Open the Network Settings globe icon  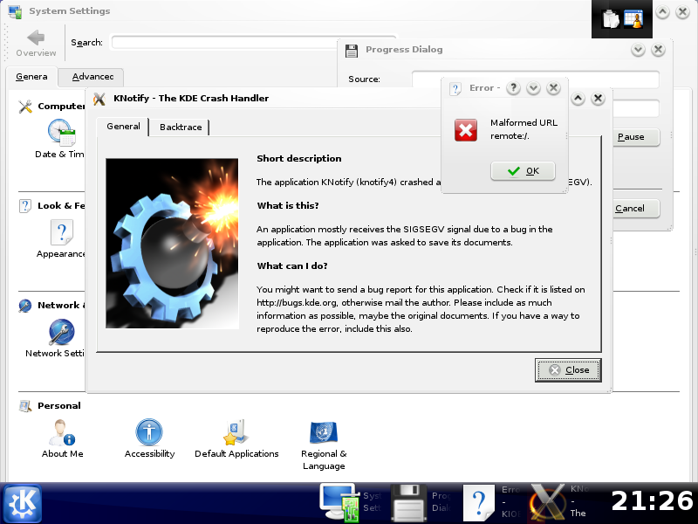click(x=61, y=332)
